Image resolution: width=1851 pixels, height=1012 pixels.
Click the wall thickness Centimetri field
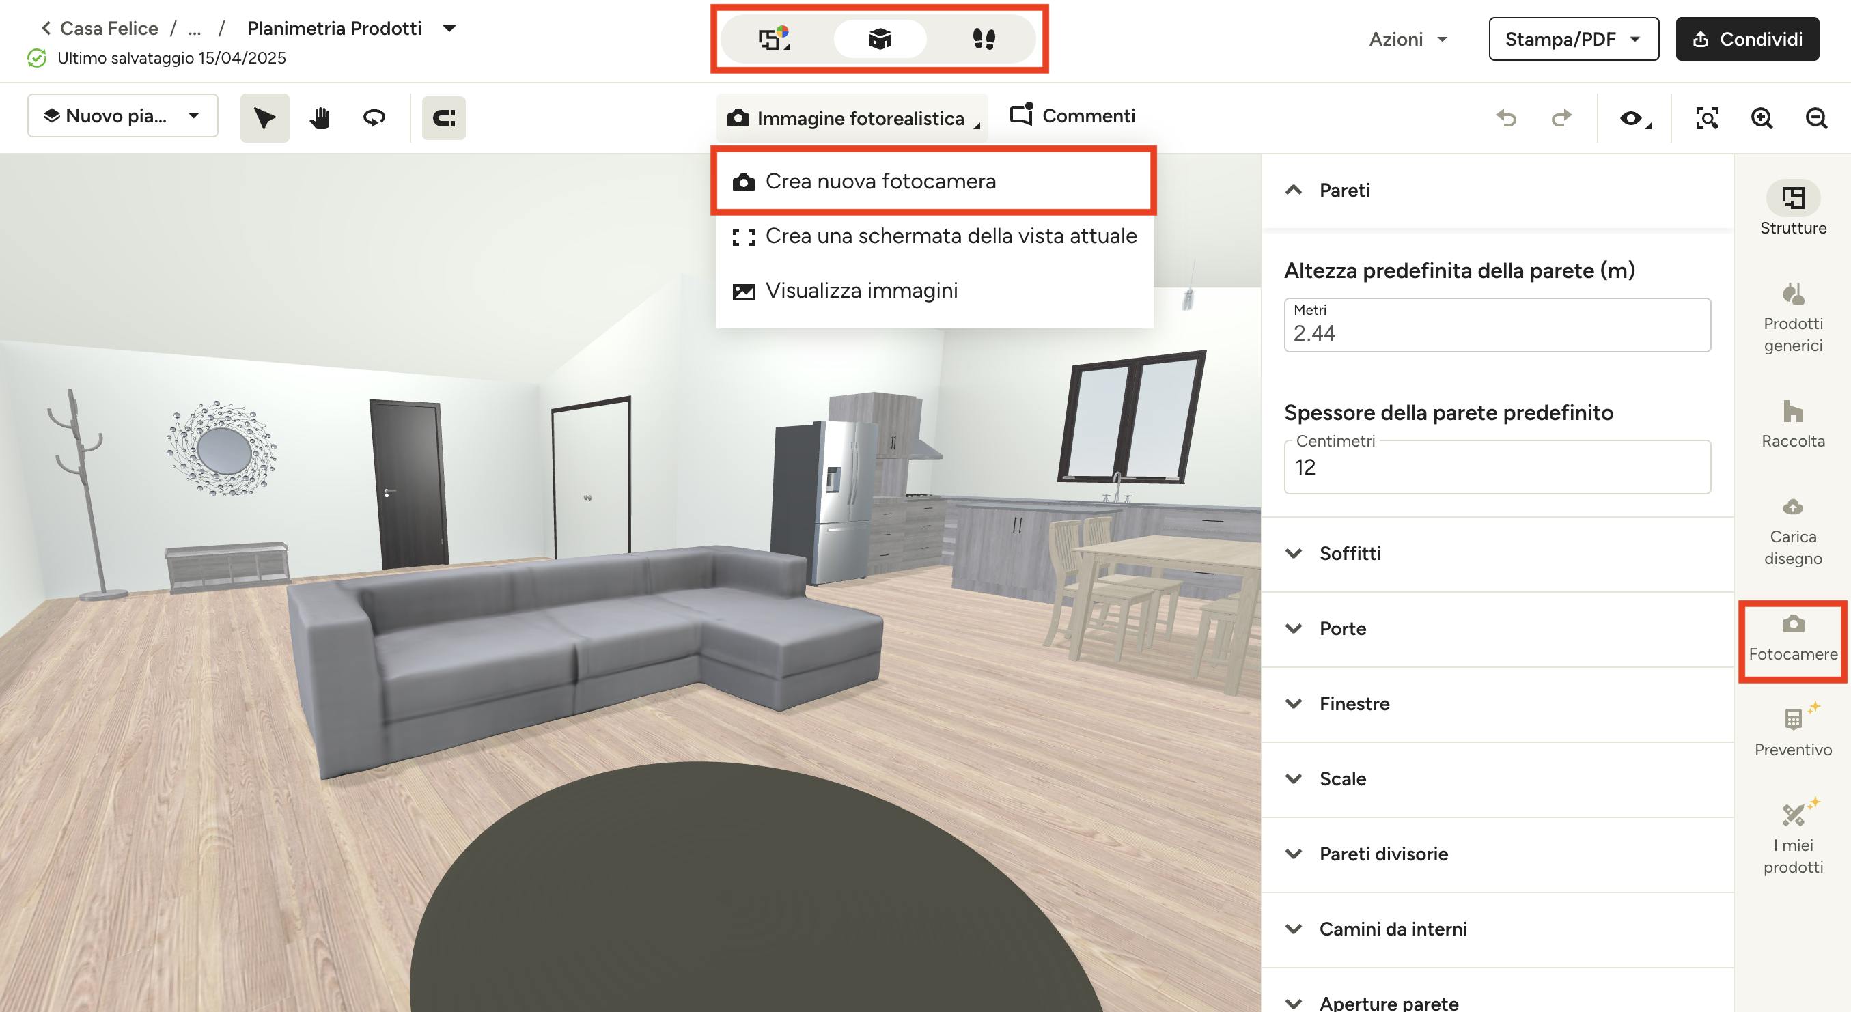(x=1497, y=467)
